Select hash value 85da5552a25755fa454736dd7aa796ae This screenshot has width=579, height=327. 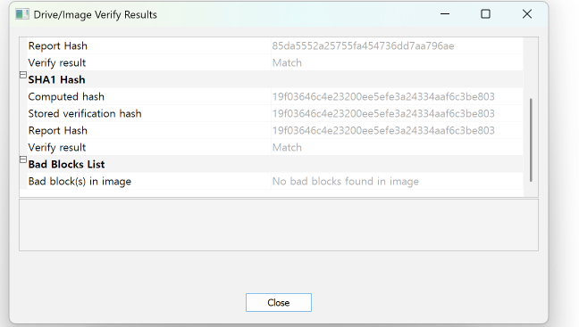pos(363,45)
